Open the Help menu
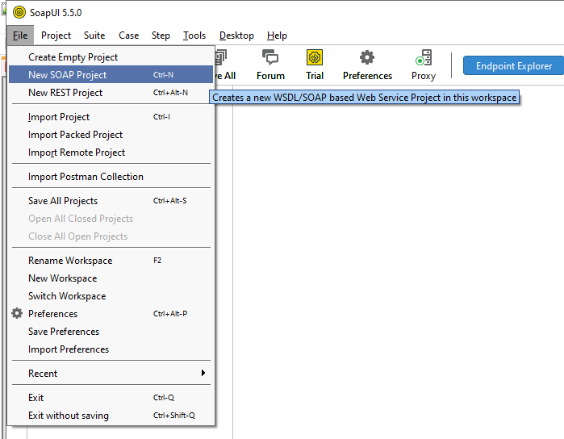This screenshot has width=564, height=439. click(x=277, y=36)
